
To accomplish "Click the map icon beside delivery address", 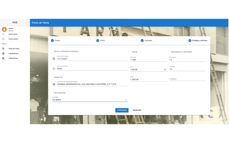I will 54,84.
